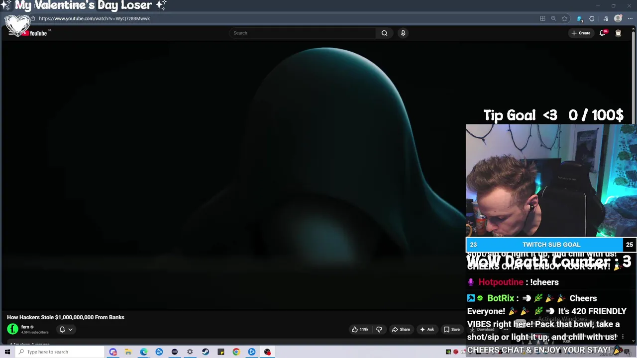
Task: Click the Ask button under video
Action: (427, 329)
